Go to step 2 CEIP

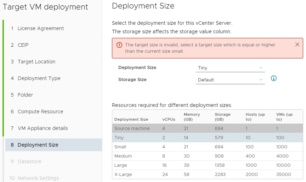19,45
